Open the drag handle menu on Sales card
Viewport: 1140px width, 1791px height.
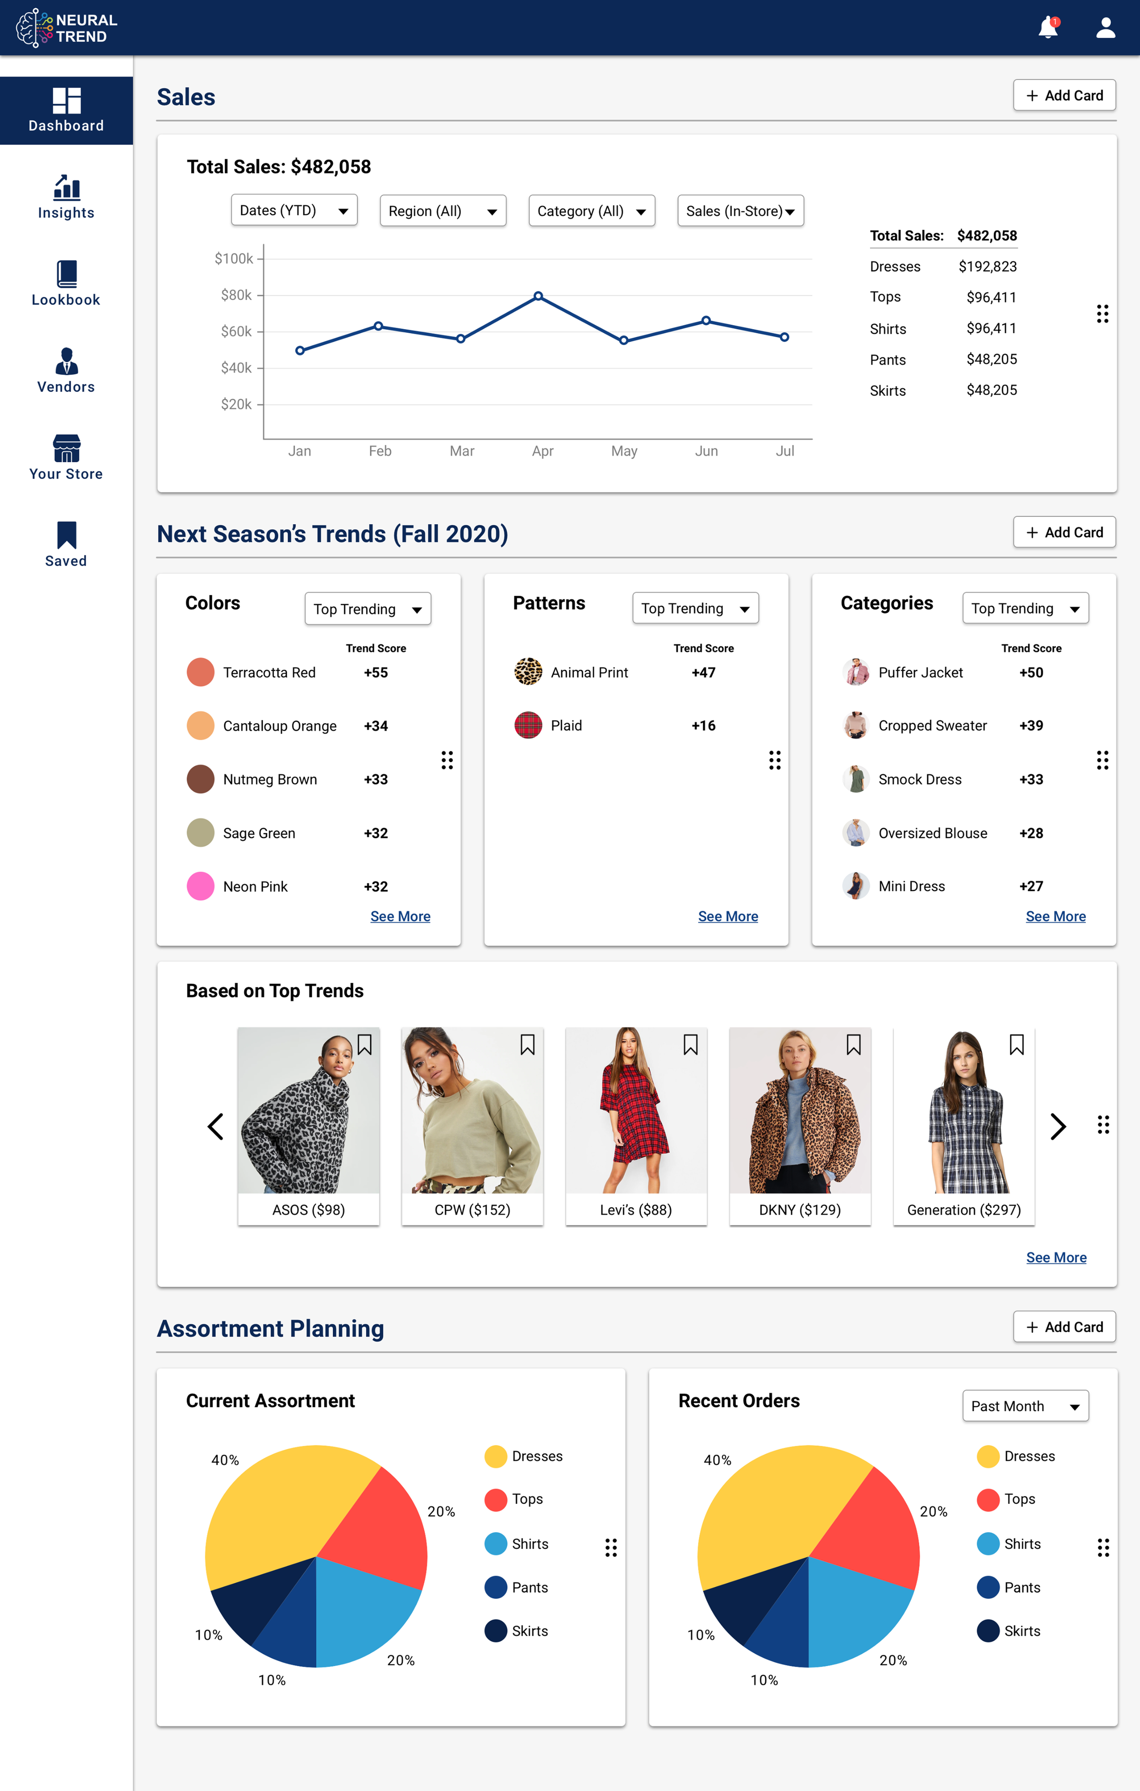click(1102, 314)
